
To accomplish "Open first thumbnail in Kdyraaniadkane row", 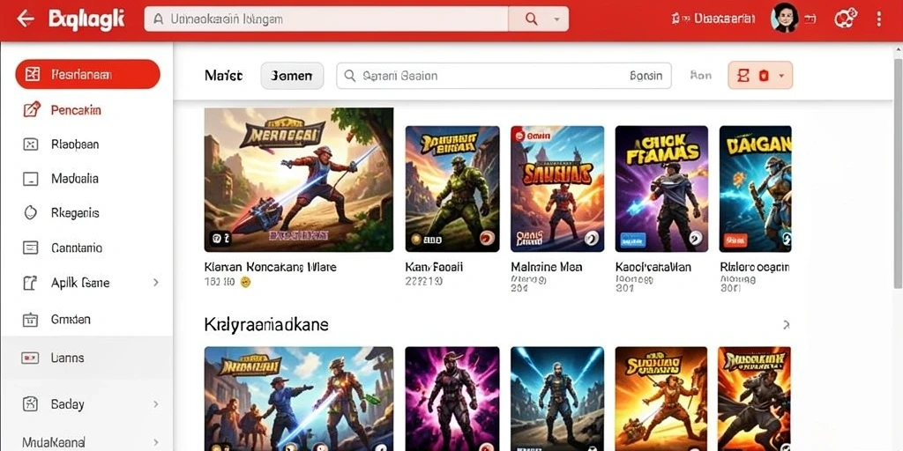I will tap(299, 399).
